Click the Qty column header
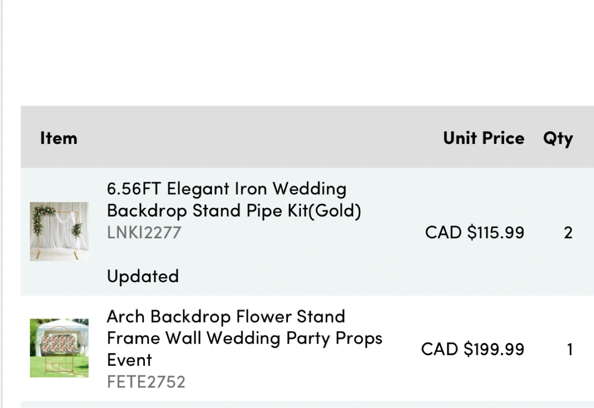The image size is (594, 408). point(558,138)
